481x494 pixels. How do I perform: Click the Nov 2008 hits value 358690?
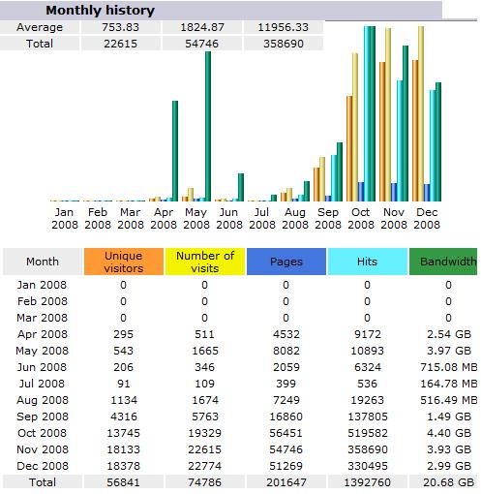(x=368, y=449)
